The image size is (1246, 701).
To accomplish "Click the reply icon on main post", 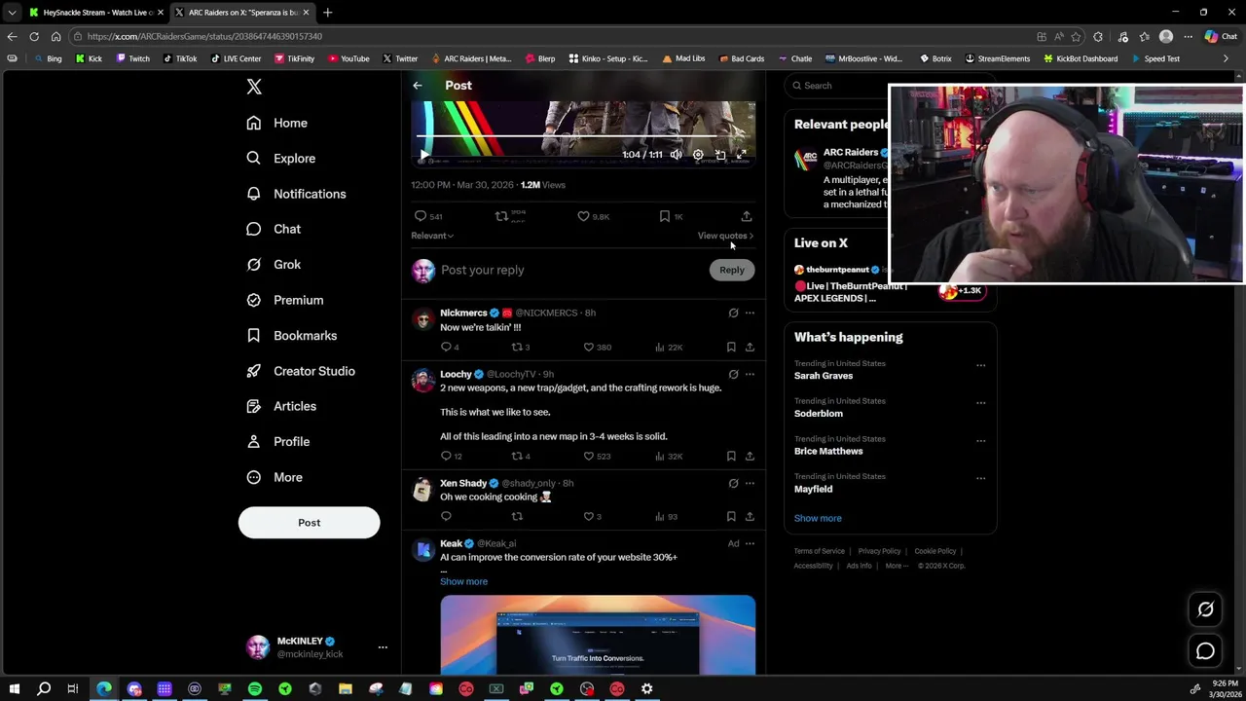I will click(x=421, y=216).
